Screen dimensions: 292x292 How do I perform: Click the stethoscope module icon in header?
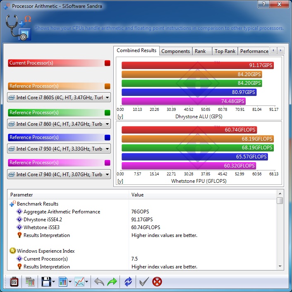pos(18,28)
